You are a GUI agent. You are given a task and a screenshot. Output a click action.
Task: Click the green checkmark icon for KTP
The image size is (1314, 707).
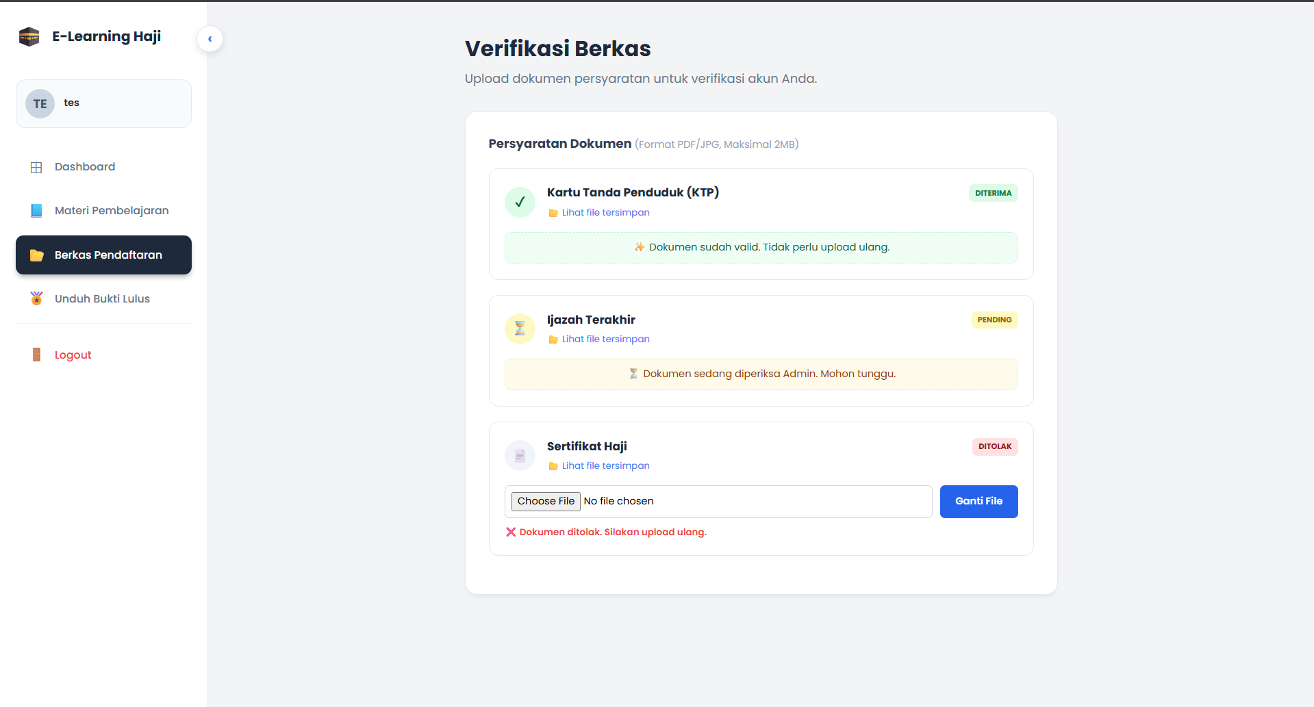[x=520, y=202]
